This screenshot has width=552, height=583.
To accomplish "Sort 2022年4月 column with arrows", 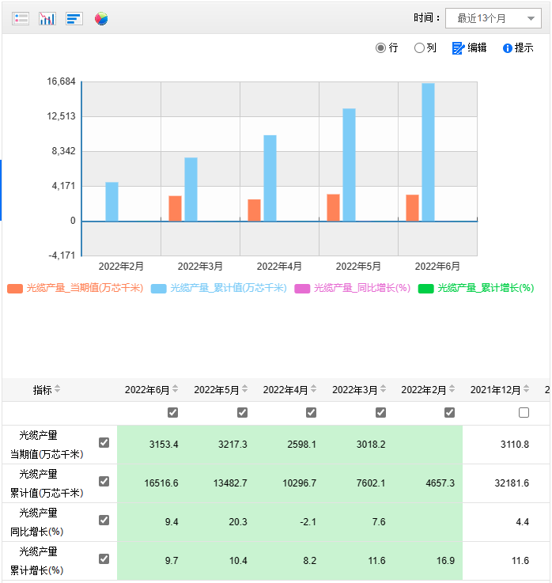I will point(314,389).
